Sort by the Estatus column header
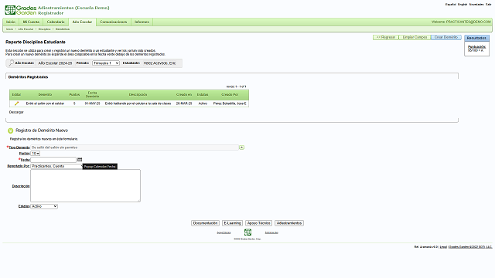495x278 pixels. (x=203, y=94)
